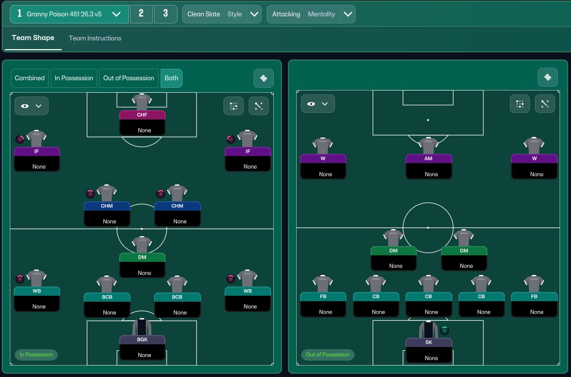571x377 pixels.
Task: Select the right WB wing-back card
Action: point(248,299)
